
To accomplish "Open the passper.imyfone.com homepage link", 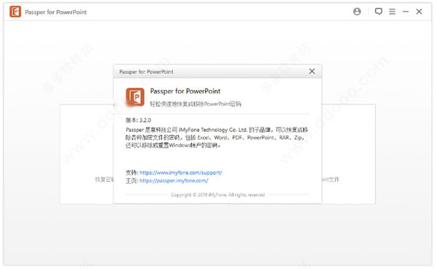I will click(x=174, y=181).
